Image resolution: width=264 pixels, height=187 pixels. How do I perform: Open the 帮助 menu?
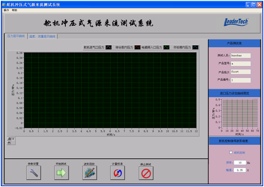point(15,10)
